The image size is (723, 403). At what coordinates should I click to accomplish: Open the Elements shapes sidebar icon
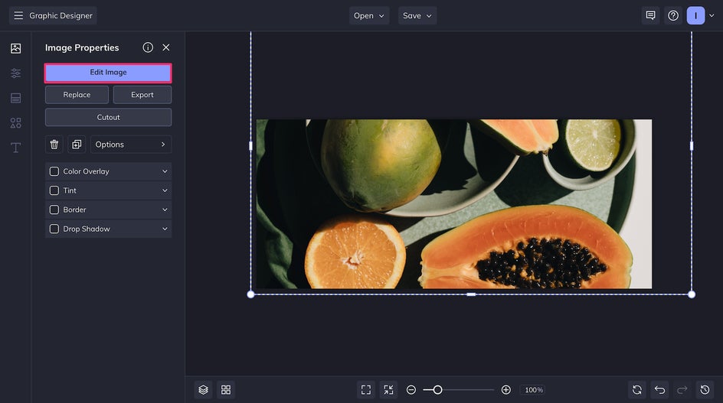point(15,122)
